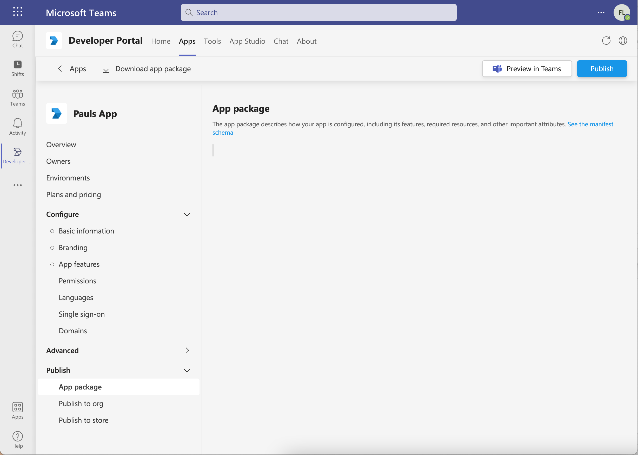The height and width of the screenshot is (455, 638).
Task: Open Apps from the bottom sidebar
Action: 17,411
